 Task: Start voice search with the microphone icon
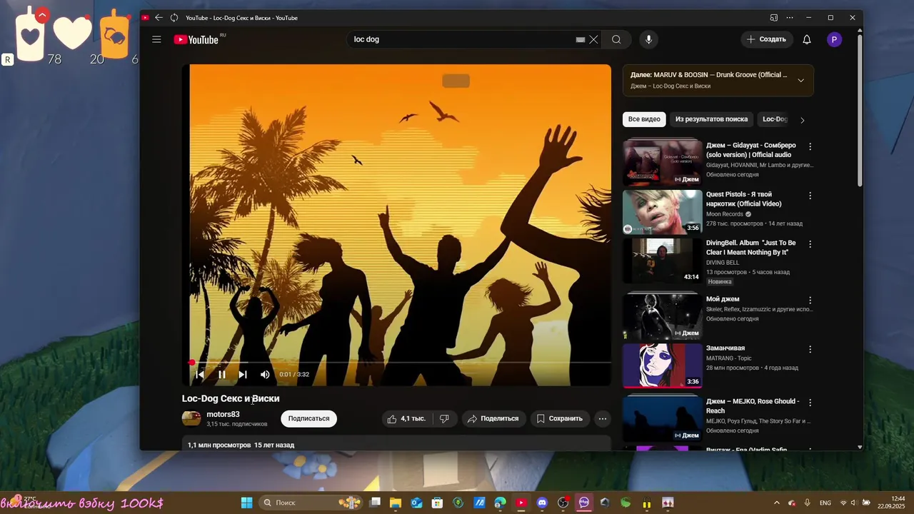[x=648, y=39]
